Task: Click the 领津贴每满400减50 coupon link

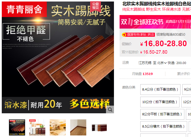Action: pyautogui.click(x=171, y=35)
